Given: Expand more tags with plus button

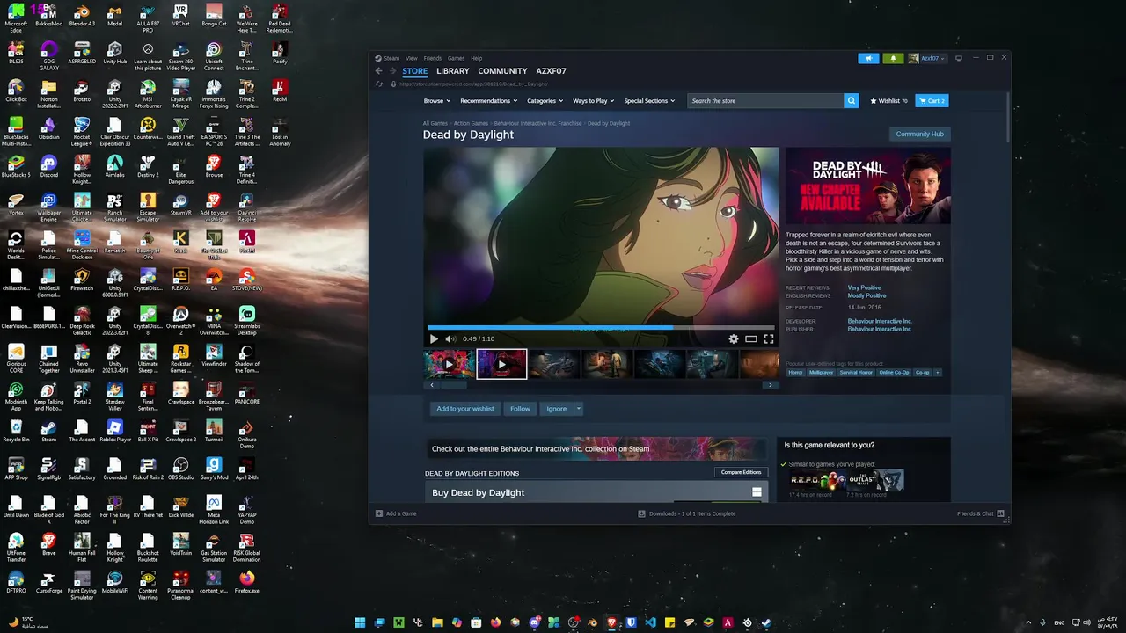Looking at the screenshot, I should click(x=938, y=373).
